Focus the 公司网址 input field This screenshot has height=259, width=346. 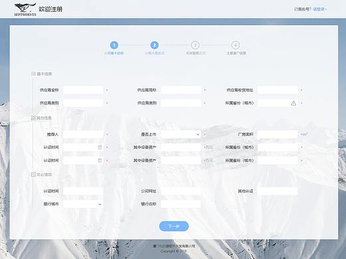181,191
